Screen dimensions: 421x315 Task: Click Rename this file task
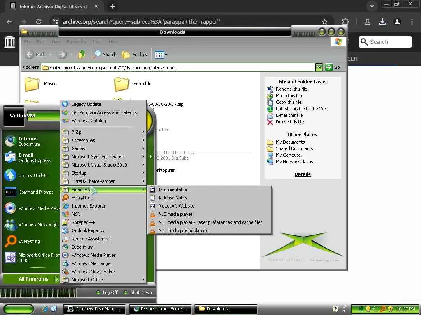(x=291, y=89)
